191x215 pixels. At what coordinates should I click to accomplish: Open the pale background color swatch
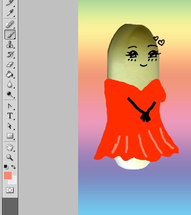[14, 181]
